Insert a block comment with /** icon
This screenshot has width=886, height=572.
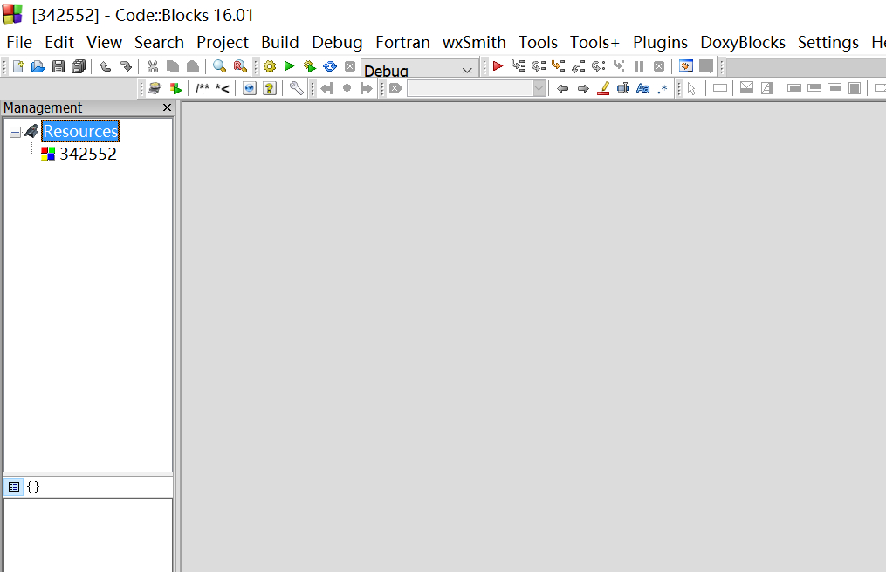[x=203, y=88]
